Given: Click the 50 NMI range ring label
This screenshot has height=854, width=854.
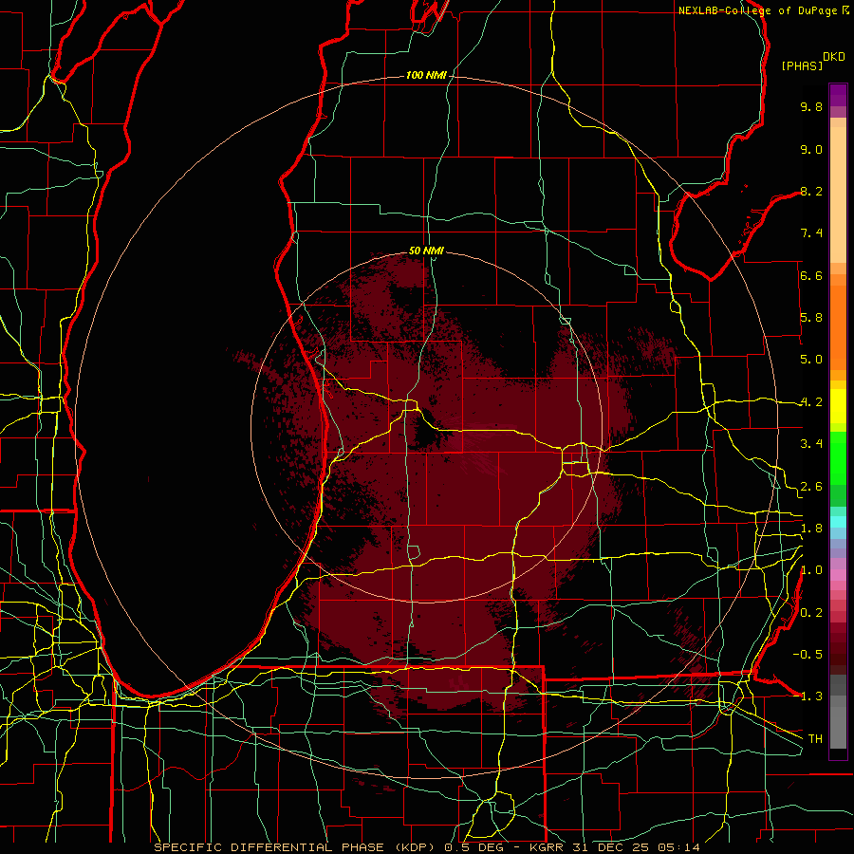Looking at the screenshot, I should tap(426, 251).
